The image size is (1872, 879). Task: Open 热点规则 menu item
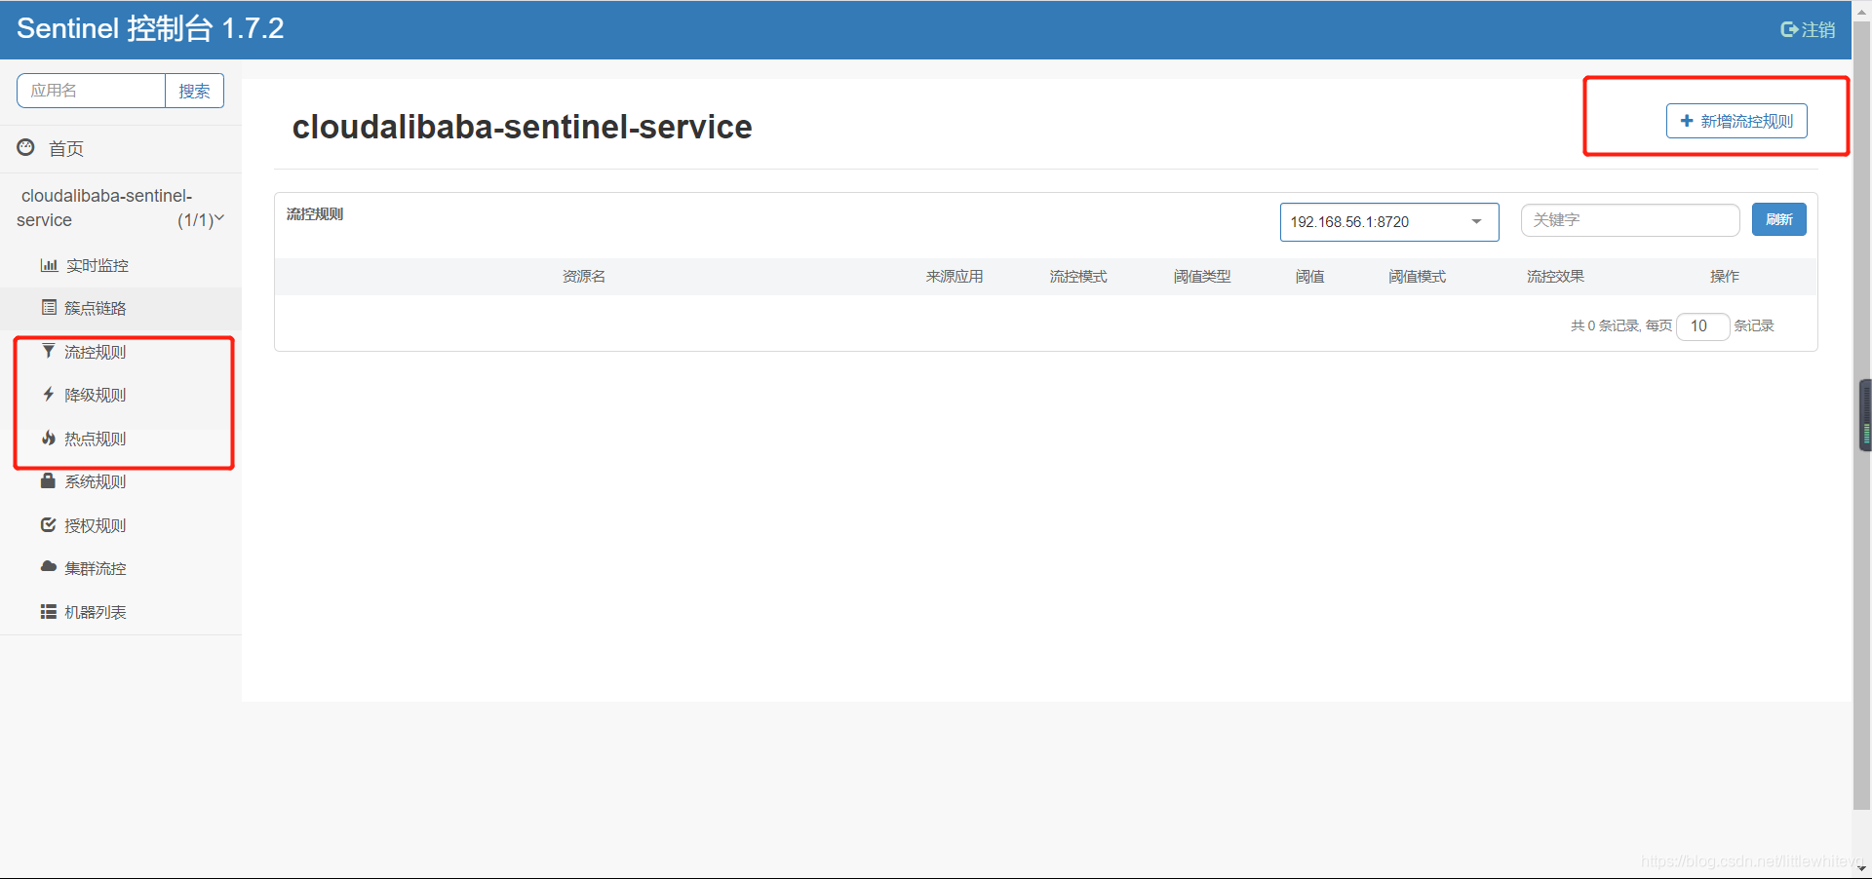(x=121, y=439)
